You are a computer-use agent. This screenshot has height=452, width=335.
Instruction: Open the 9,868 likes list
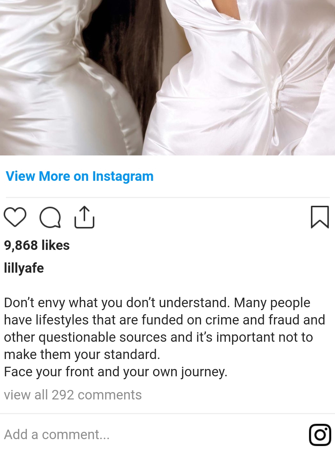point(37,245)
